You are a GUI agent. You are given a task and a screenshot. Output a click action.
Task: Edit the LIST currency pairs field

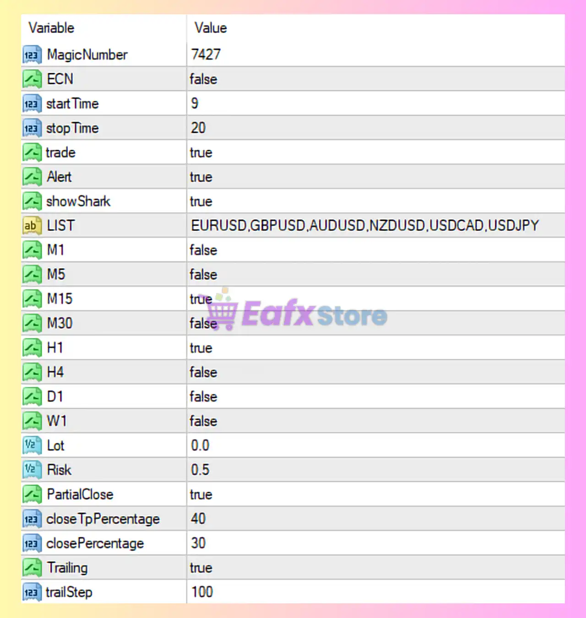pos(364,225)
